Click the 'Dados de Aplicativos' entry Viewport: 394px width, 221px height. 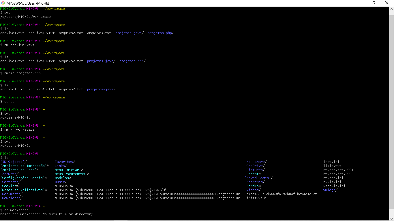23,190
